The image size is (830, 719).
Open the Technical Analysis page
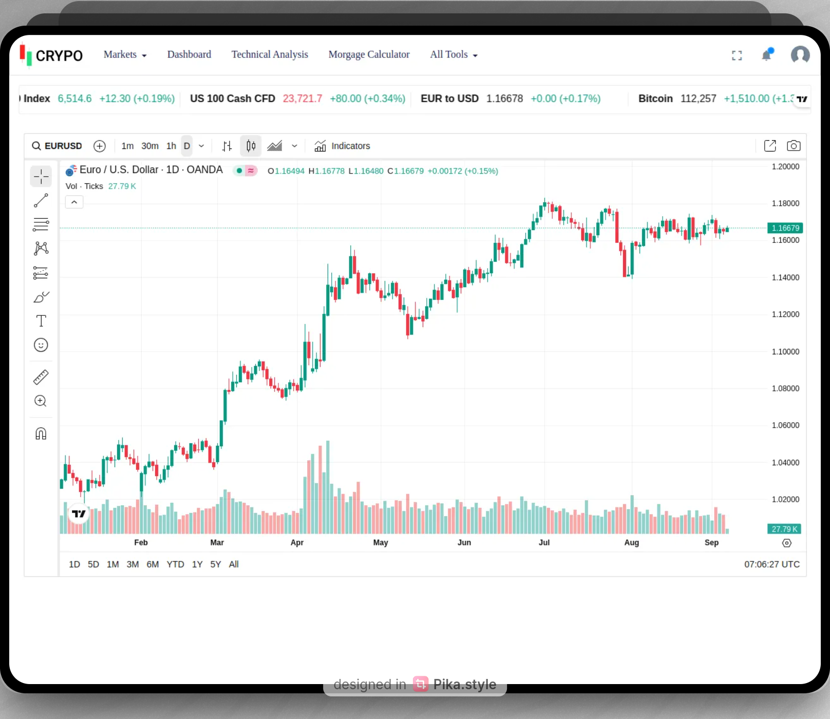click(x=270, y=54)
